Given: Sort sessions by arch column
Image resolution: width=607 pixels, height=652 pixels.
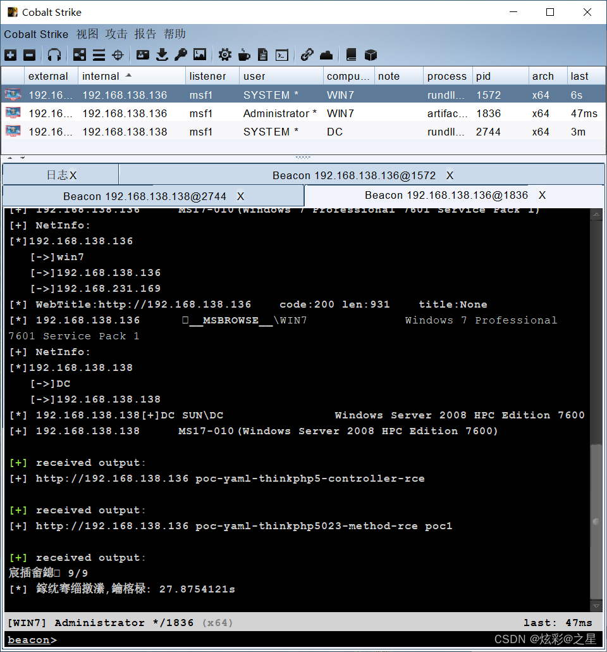Looking at the screenshot, I should coord(548,76).
